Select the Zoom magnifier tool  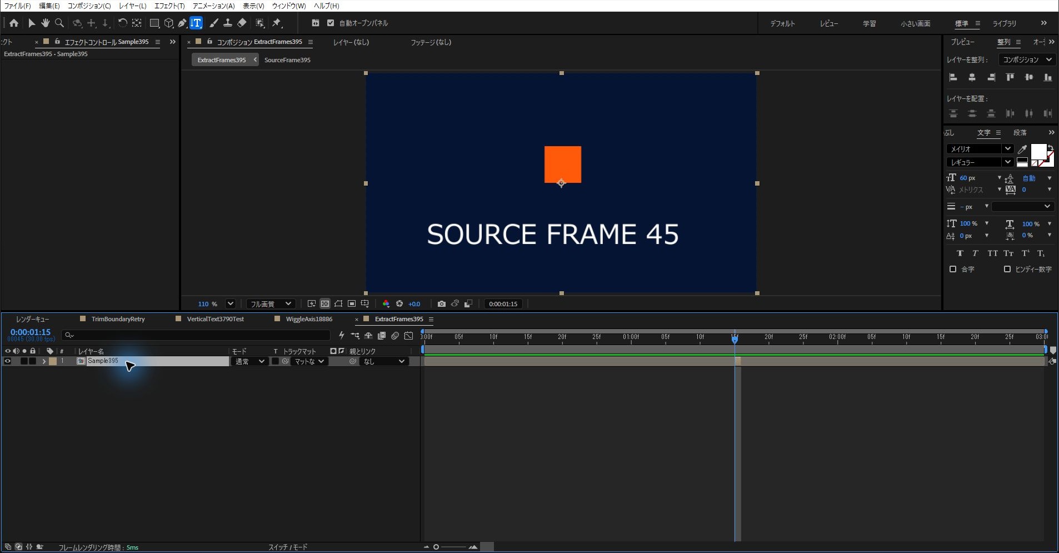click(59, 23)
